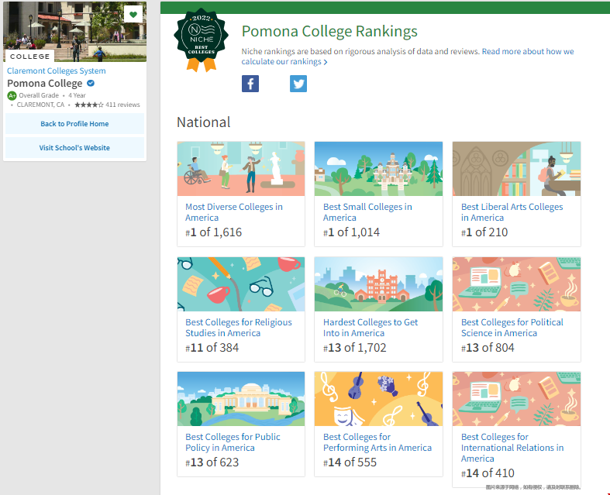This screenshot has width=610, height=495.
Task: Open Best Colleges for Public Policy link
Action: pyautogui.click(x=233, y=442)
